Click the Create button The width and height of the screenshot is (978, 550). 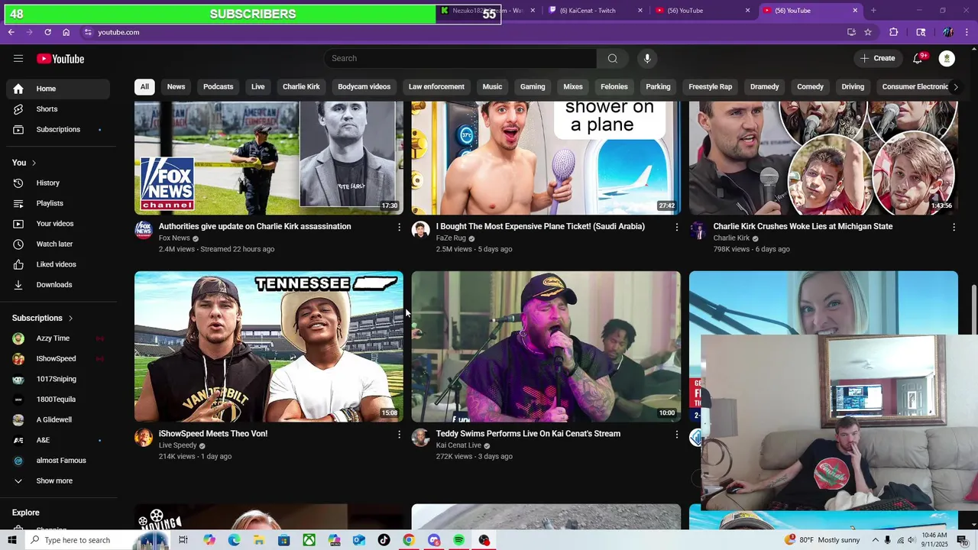pyautogui.click(x=877, y=58)
